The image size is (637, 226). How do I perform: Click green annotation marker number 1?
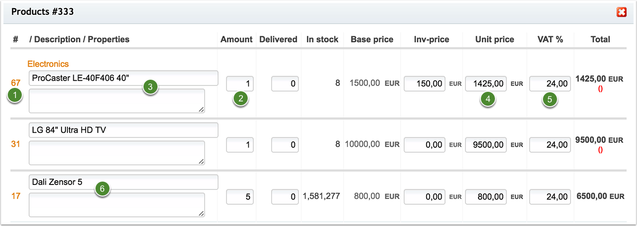[x=16, y=96]
